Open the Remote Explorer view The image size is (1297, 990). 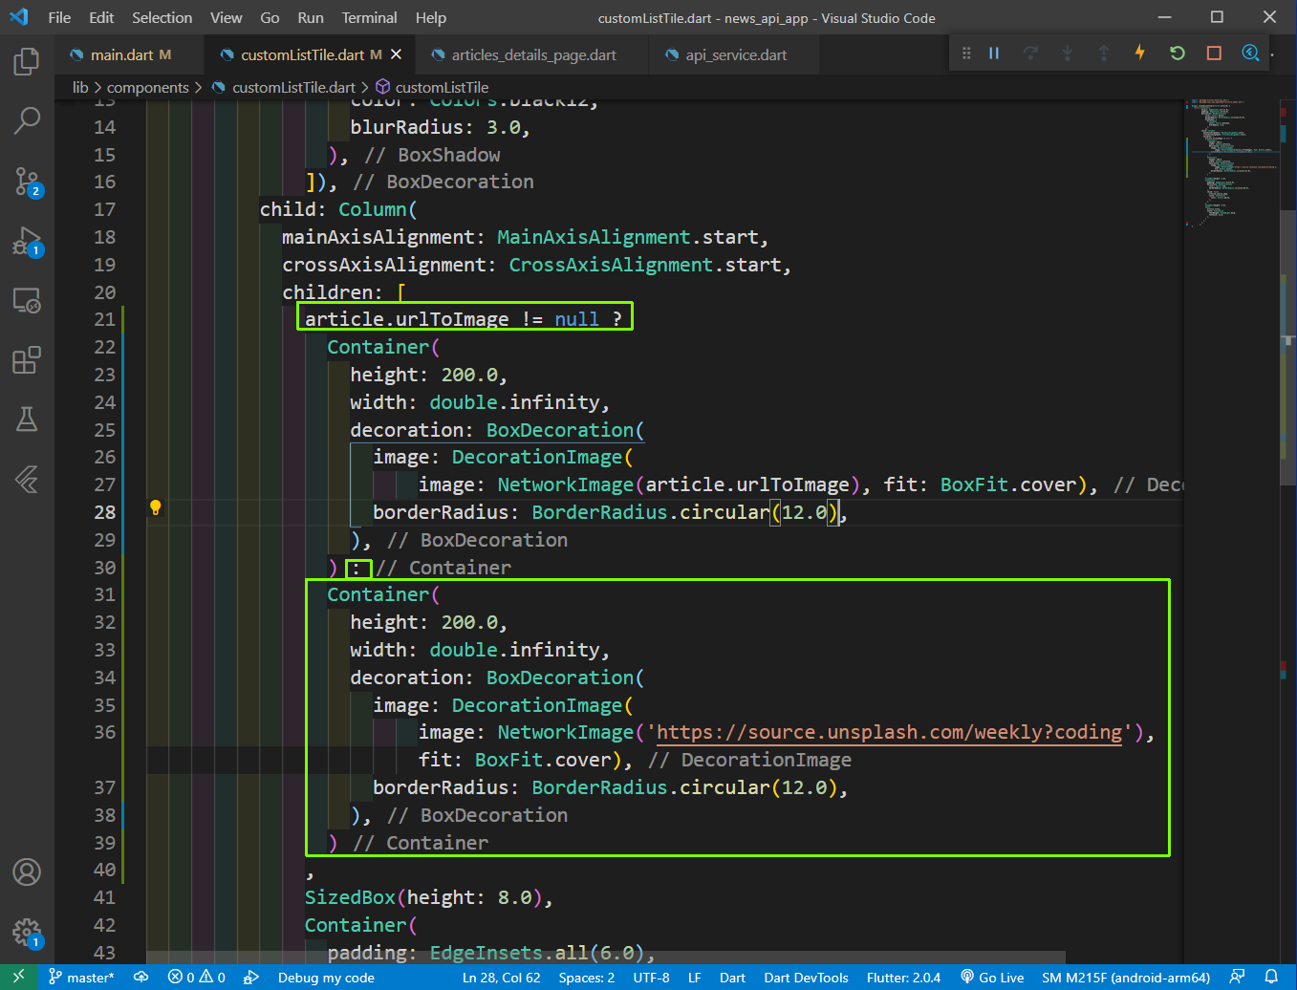click(27, 301)
